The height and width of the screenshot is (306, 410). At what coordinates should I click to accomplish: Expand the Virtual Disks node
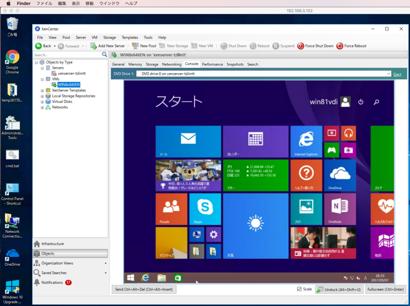tap(42, 102)
